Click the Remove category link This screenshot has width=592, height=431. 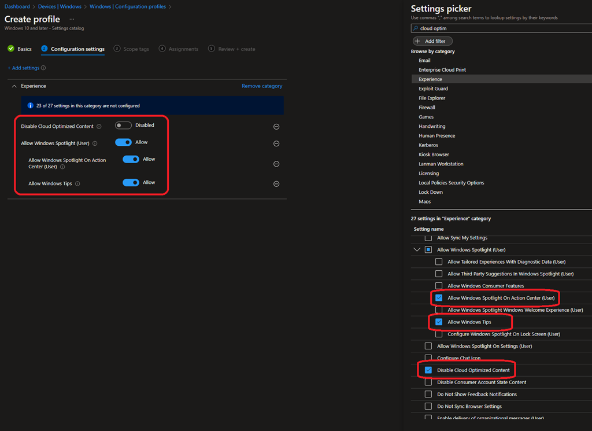pos(262,86)
